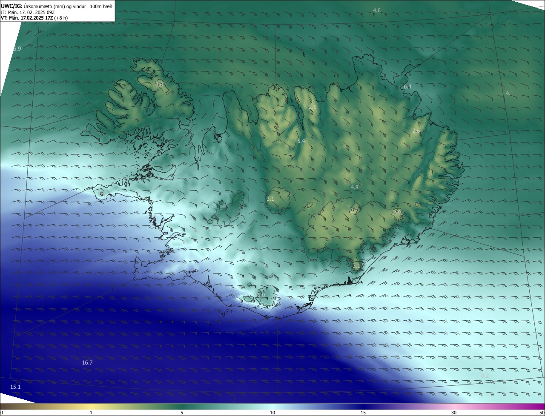Click the color scale tick labeled 15
545x416 pixels.
[363, 413]
